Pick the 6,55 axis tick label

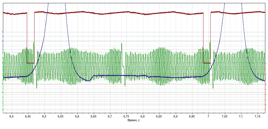click(x=61, y=116)
